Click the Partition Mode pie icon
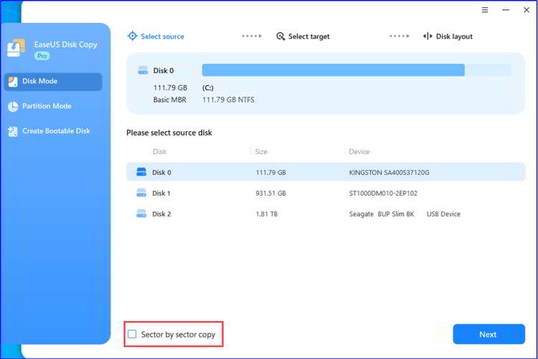 [x=13, y=107]
